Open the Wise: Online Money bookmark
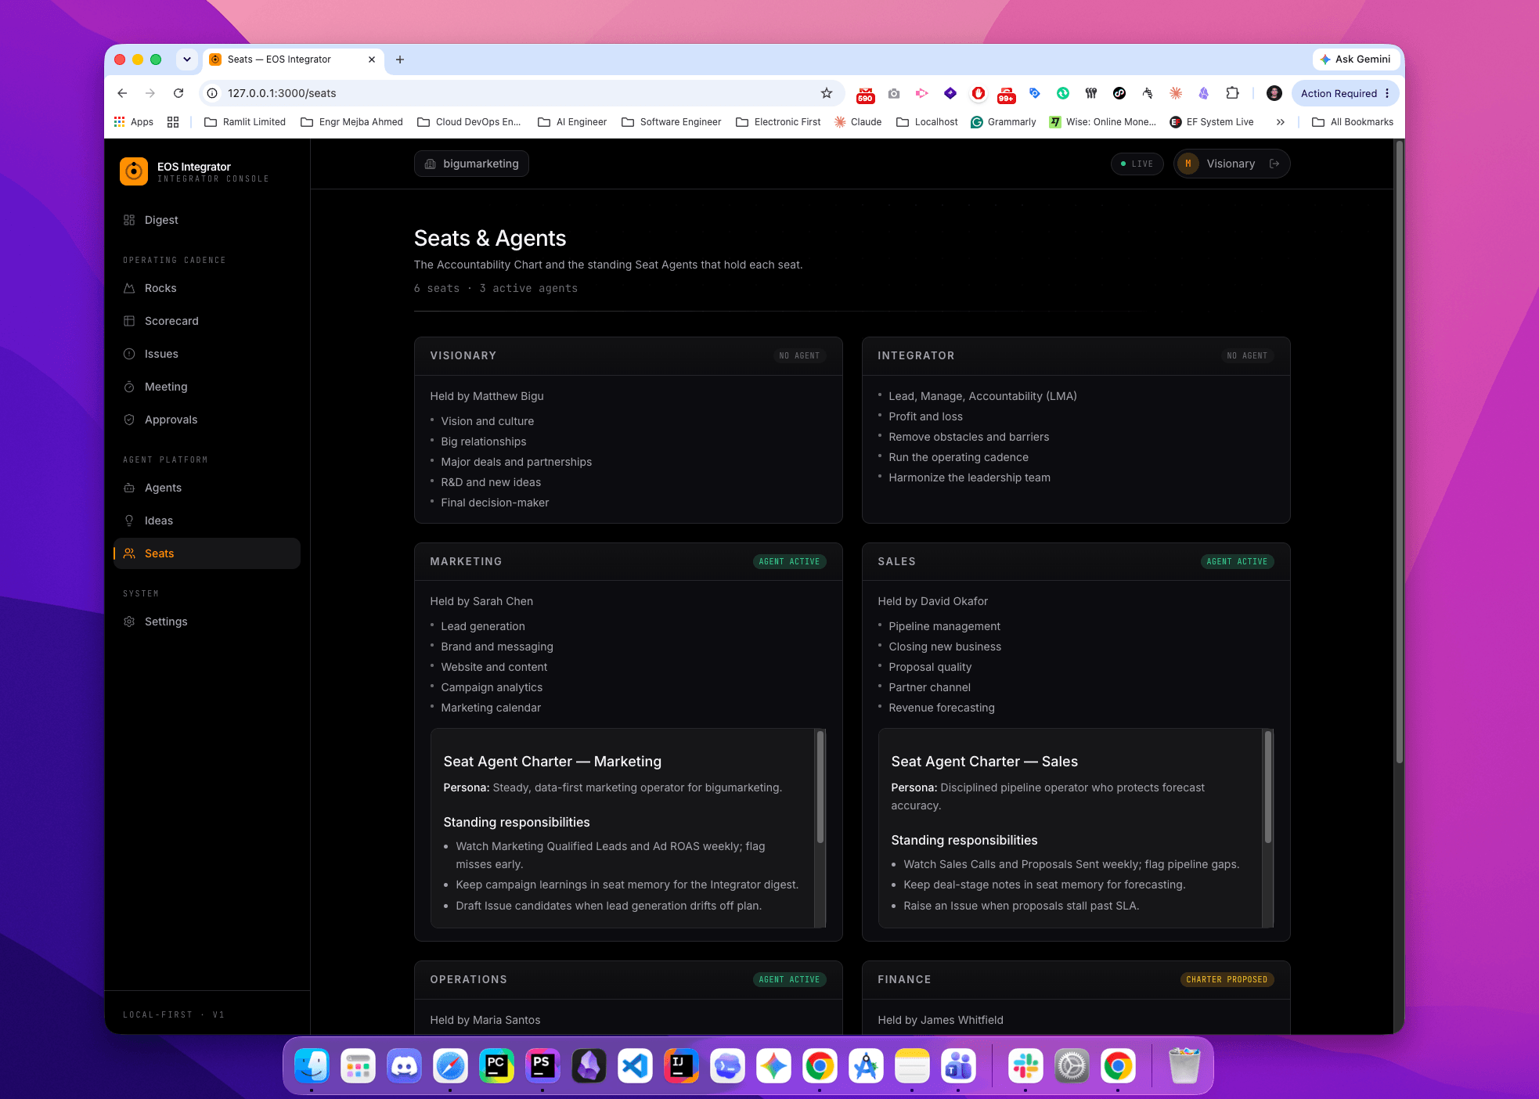 [1102, 122]
